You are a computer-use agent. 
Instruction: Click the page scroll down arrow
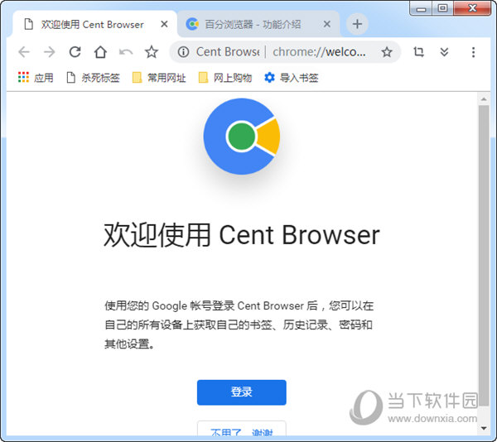pos(484,429)
